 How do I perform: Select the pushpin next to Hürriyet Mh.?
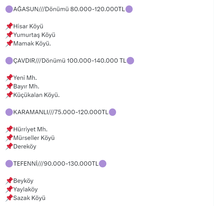tap(9, 129)
